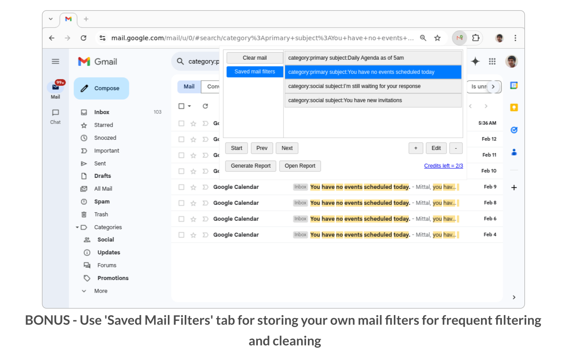Screen dimensions: 567x354
Task: Open Google Keep in side panel
Action: point(514,108)
